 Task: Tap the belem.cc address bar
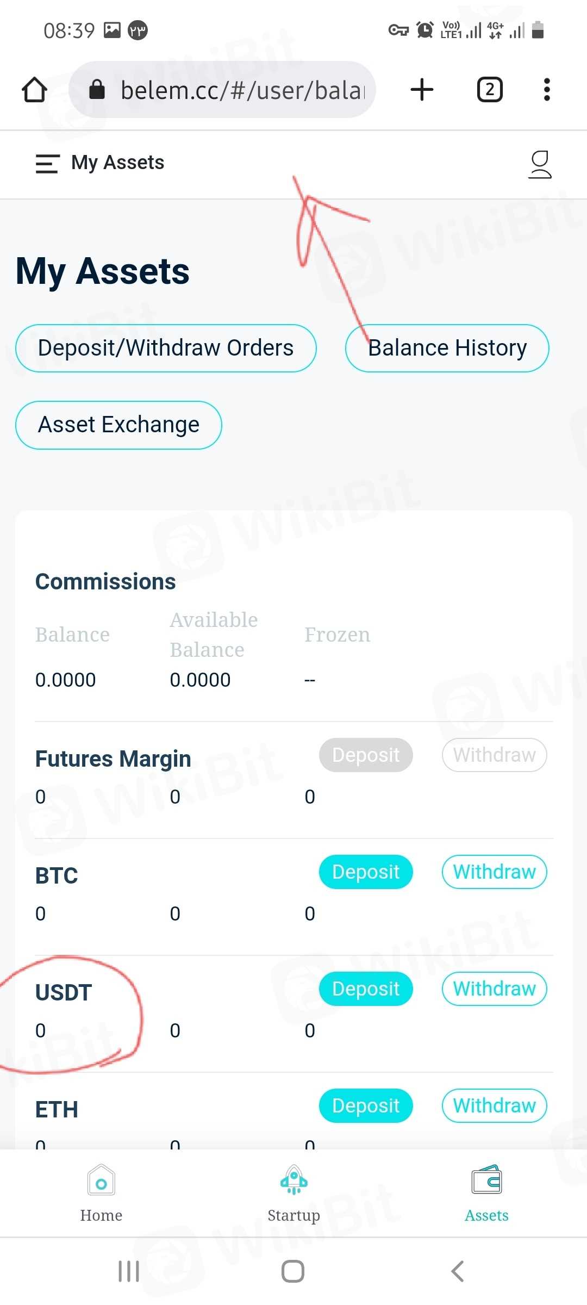[223, 90]
